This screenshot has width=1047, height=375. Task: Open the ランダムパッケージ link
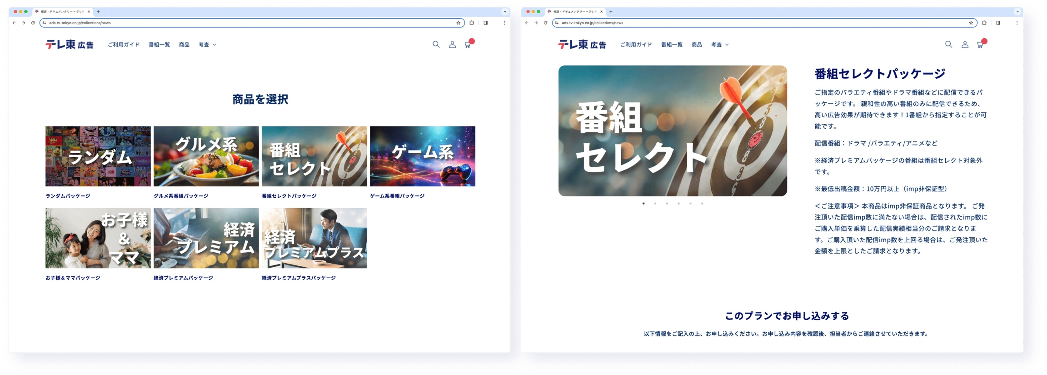[x=68, y=196]
